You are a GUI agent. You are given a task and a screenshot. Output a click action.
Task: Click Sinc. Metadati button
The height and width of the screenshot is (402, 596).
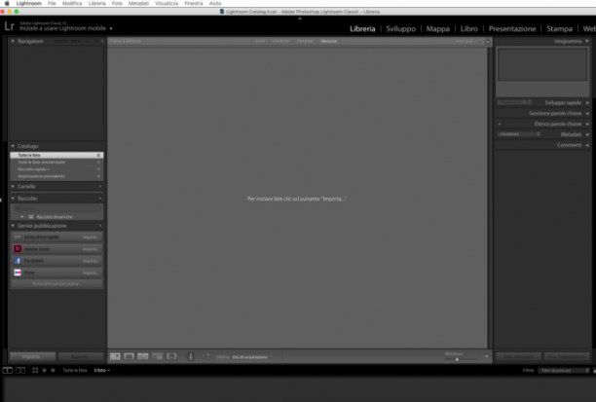point(518,356)
